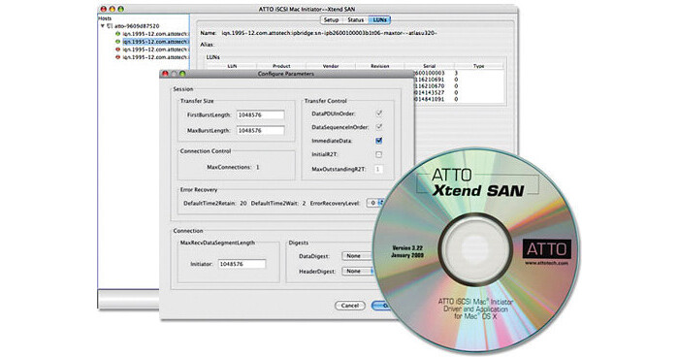Click the green status icon of the topmost iqn target
This screenshot has height=357, width=679.
117,34
